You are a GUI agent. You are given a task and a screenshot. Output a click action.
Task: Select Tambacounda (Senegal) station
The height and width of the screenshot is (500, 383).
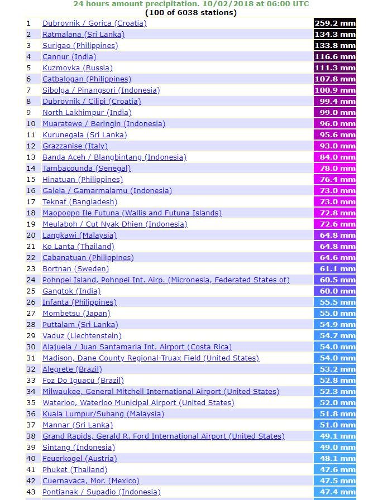87,169
